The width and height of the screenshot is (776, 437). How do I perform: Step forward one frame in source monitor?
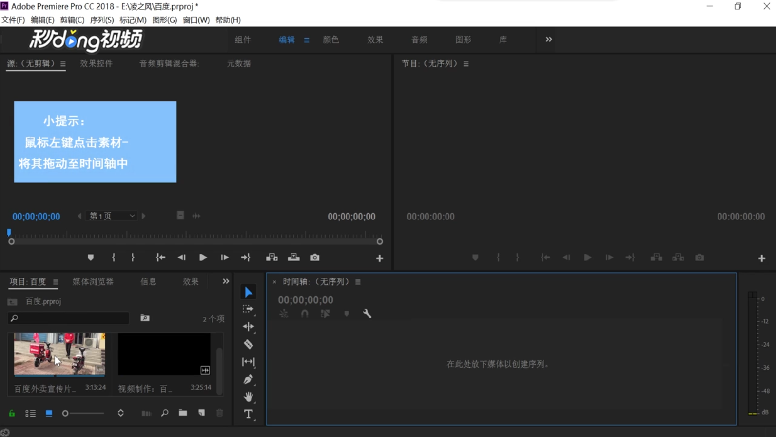224,258
